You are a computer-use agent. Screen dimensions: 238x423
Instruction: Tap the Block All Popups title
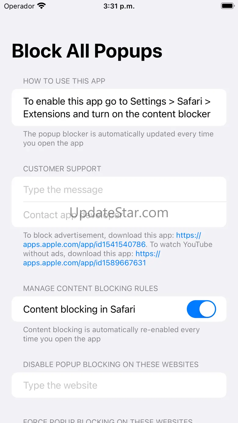pos(87,51)
